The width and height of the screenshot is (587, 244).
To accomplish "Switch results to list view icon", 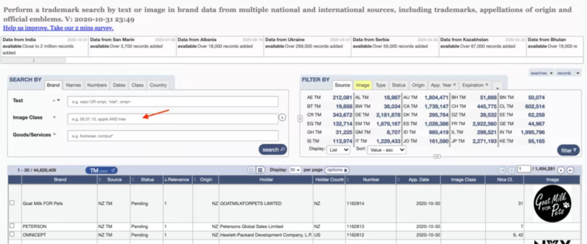I will point(251,170).
